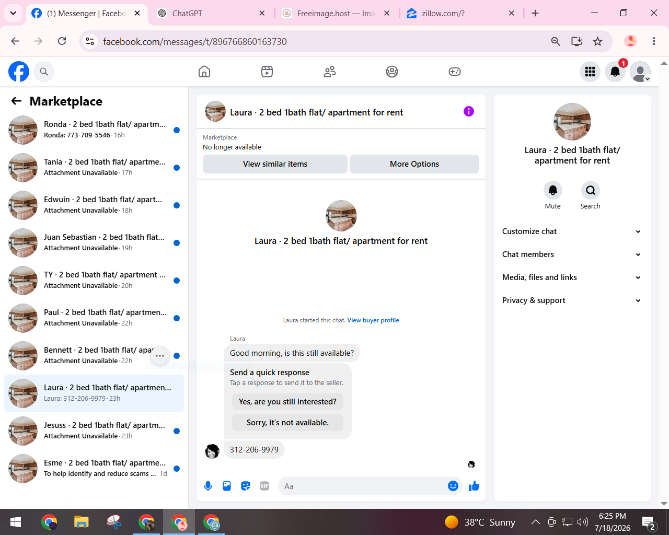The width and height of the screenshot is (669, 535).
Task: Open Paul's conversation
Action: [94, 318]
